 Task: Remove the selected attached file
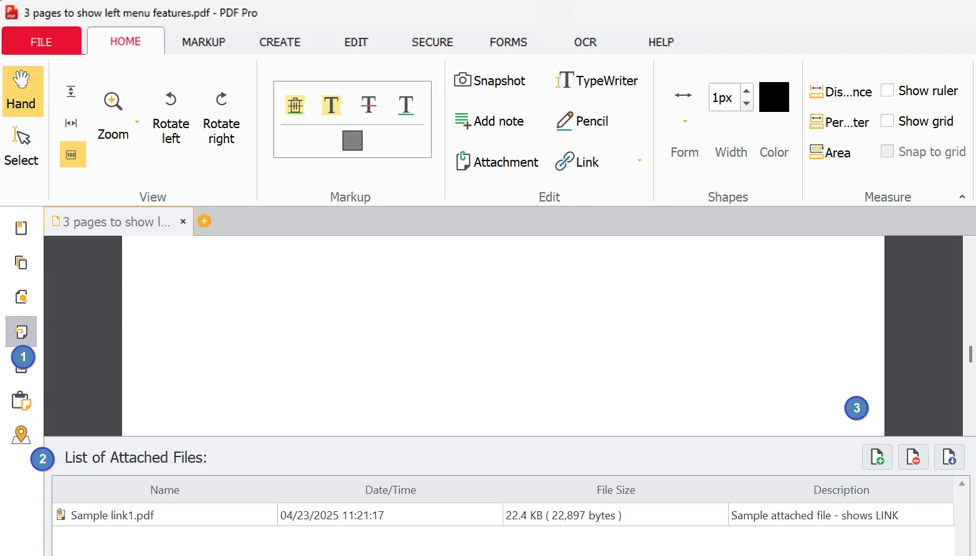coord(913,457)
